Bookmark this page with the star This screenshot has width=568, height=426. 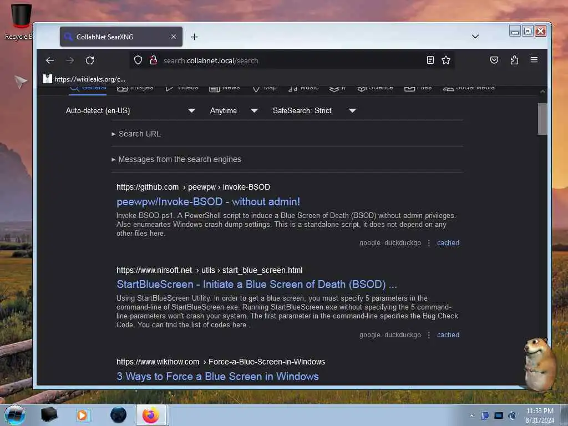point(446,60)
